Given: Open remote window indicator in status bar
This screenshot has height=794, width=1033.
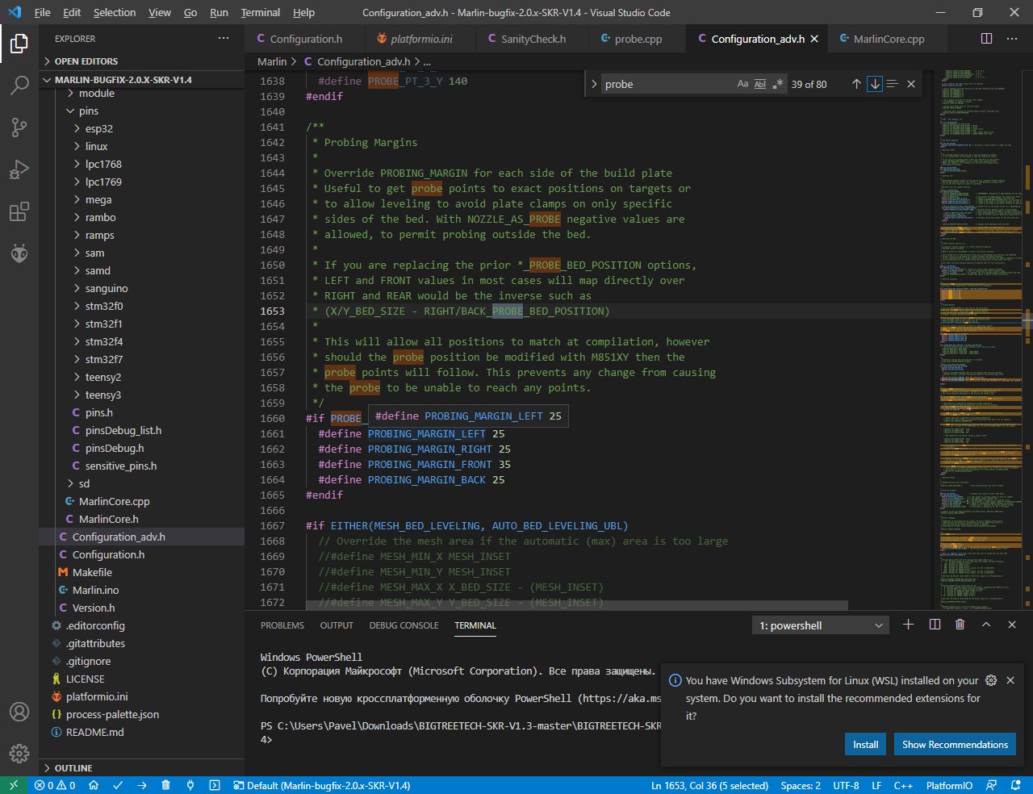Looking at the screenshot, I should [14, 785].
